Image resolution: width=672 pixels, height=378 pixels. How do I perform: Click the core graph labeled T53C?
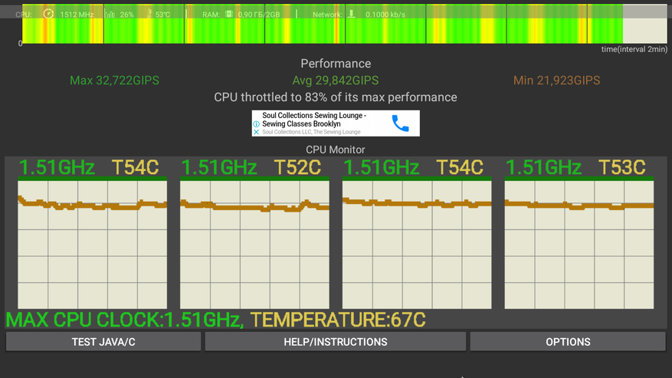tap(579, 244)
